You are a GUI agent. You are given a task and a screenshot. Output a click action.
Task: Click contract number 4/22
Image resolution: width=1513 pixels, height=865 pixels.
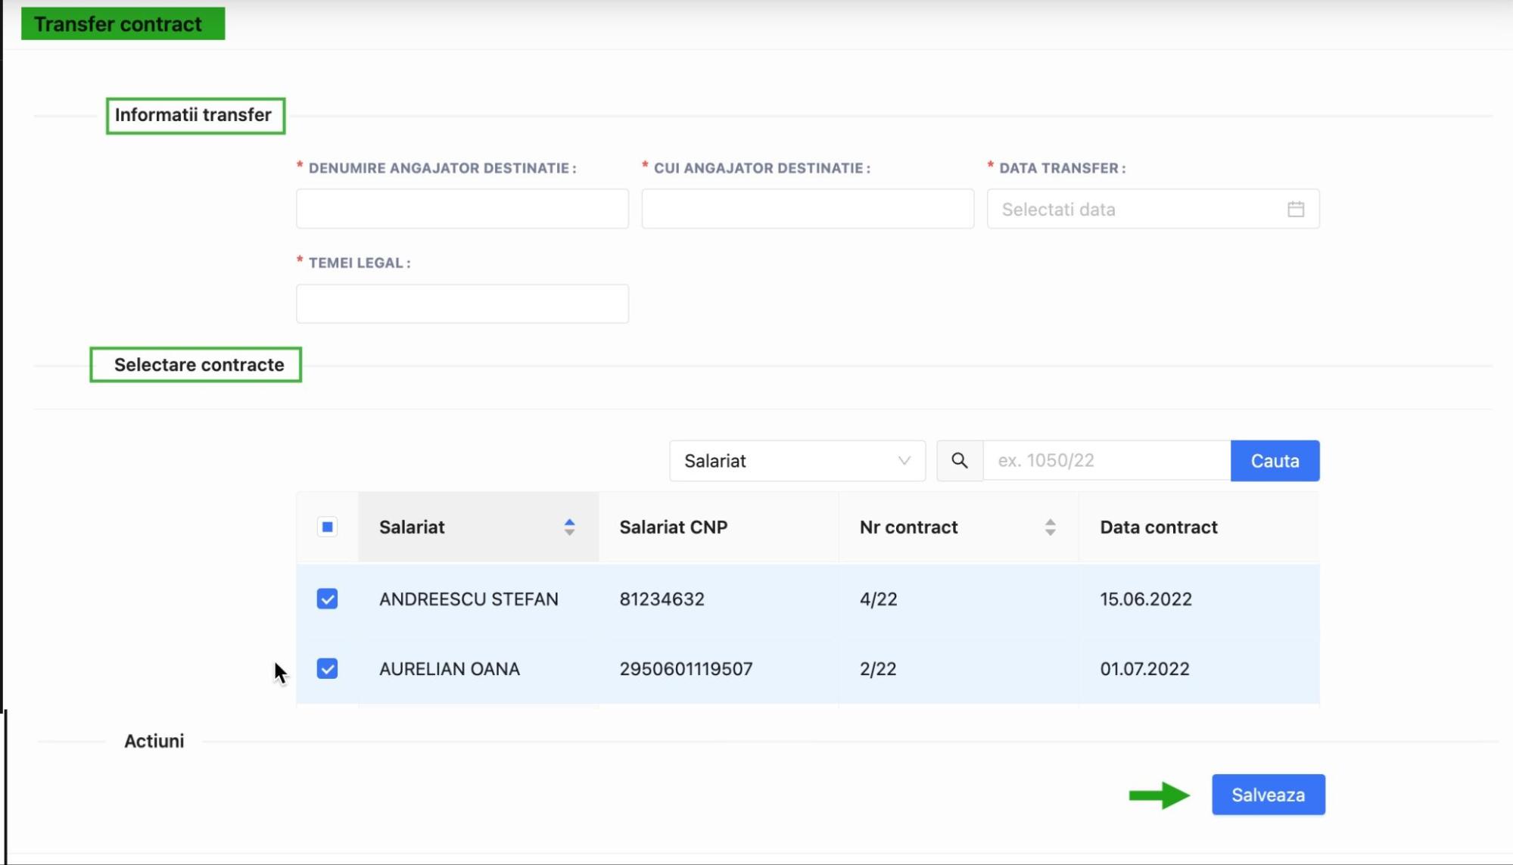[878, 599]
